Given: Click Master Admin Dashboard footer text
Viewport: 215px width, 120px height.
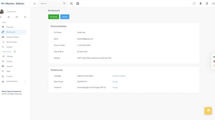Looking at the screenshot, I should point(11,91).
